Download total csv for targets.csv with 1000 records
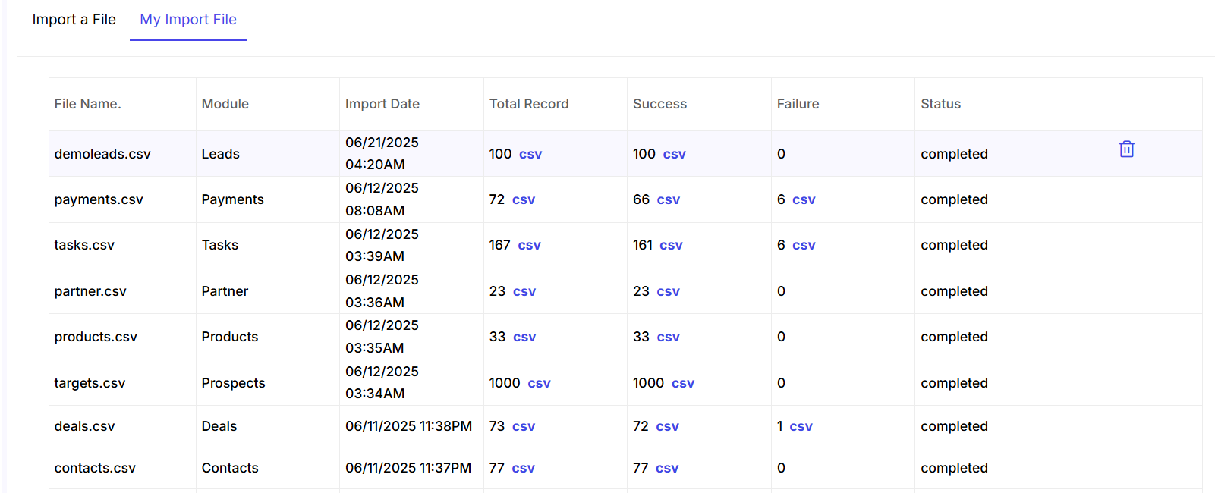The image size is (1215, 493). point(540,383)
